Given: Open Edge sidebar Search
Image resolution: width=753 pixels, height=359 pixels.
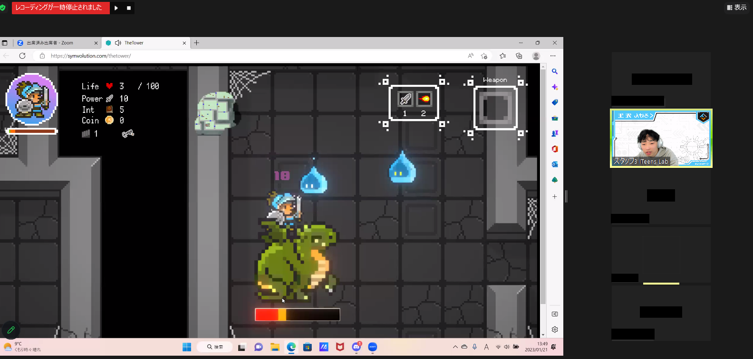Looking at the screenshot, I should (555, 72).
